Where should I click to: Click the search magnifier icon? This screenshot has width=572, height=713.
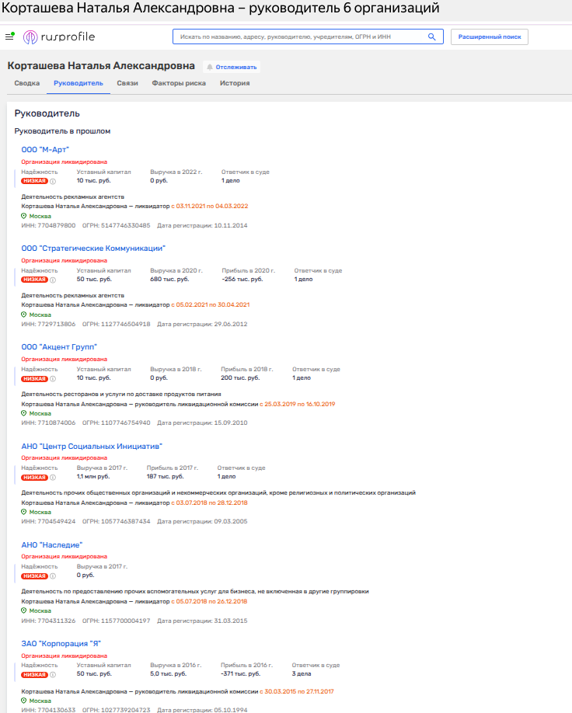[432, 37]
